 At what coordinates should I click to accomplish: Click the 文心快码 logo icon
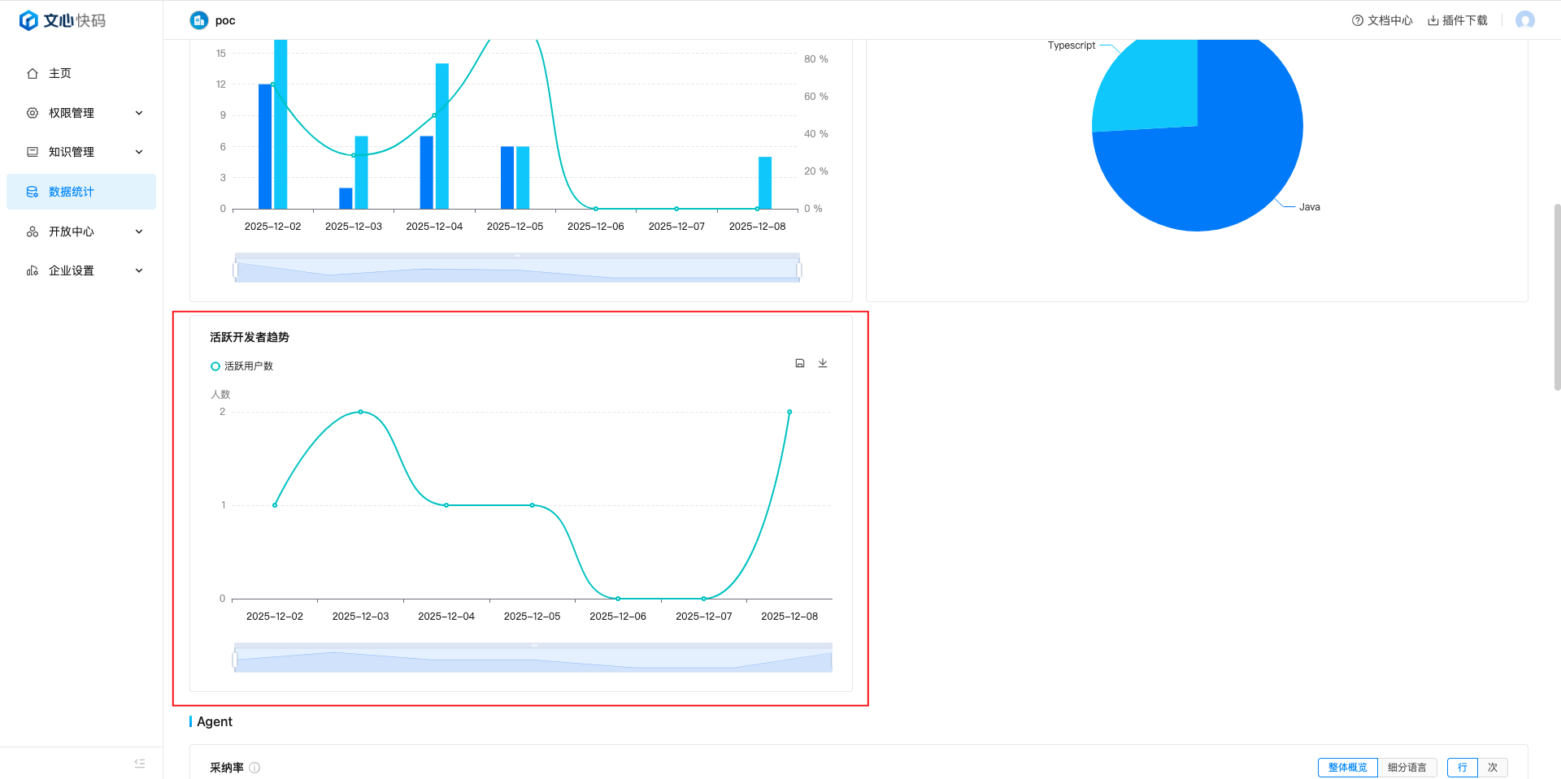click(28, 20)
